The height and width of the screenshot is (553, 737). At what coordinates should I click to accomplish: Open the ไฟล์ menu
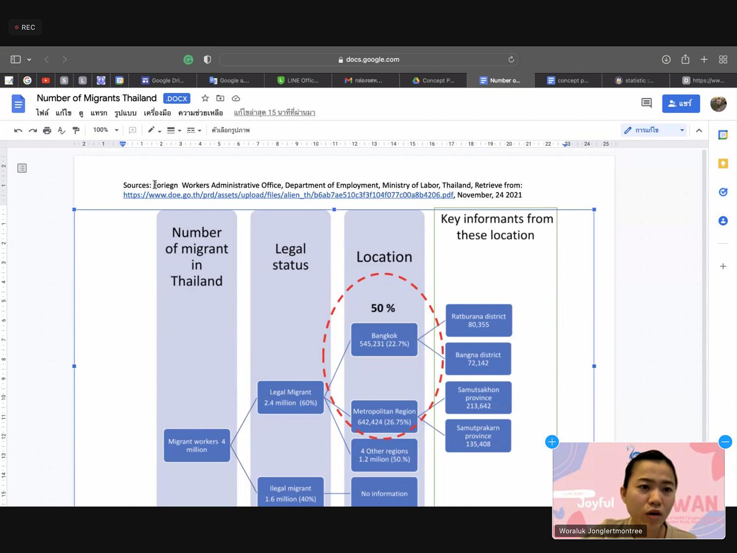click(x=42, y=113)
